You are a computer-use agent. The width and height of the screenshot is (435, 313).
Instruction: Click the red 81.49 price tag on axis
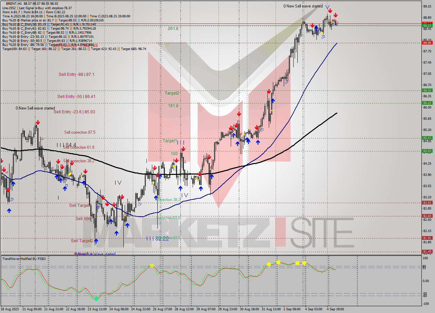click(x=427, y=251)
